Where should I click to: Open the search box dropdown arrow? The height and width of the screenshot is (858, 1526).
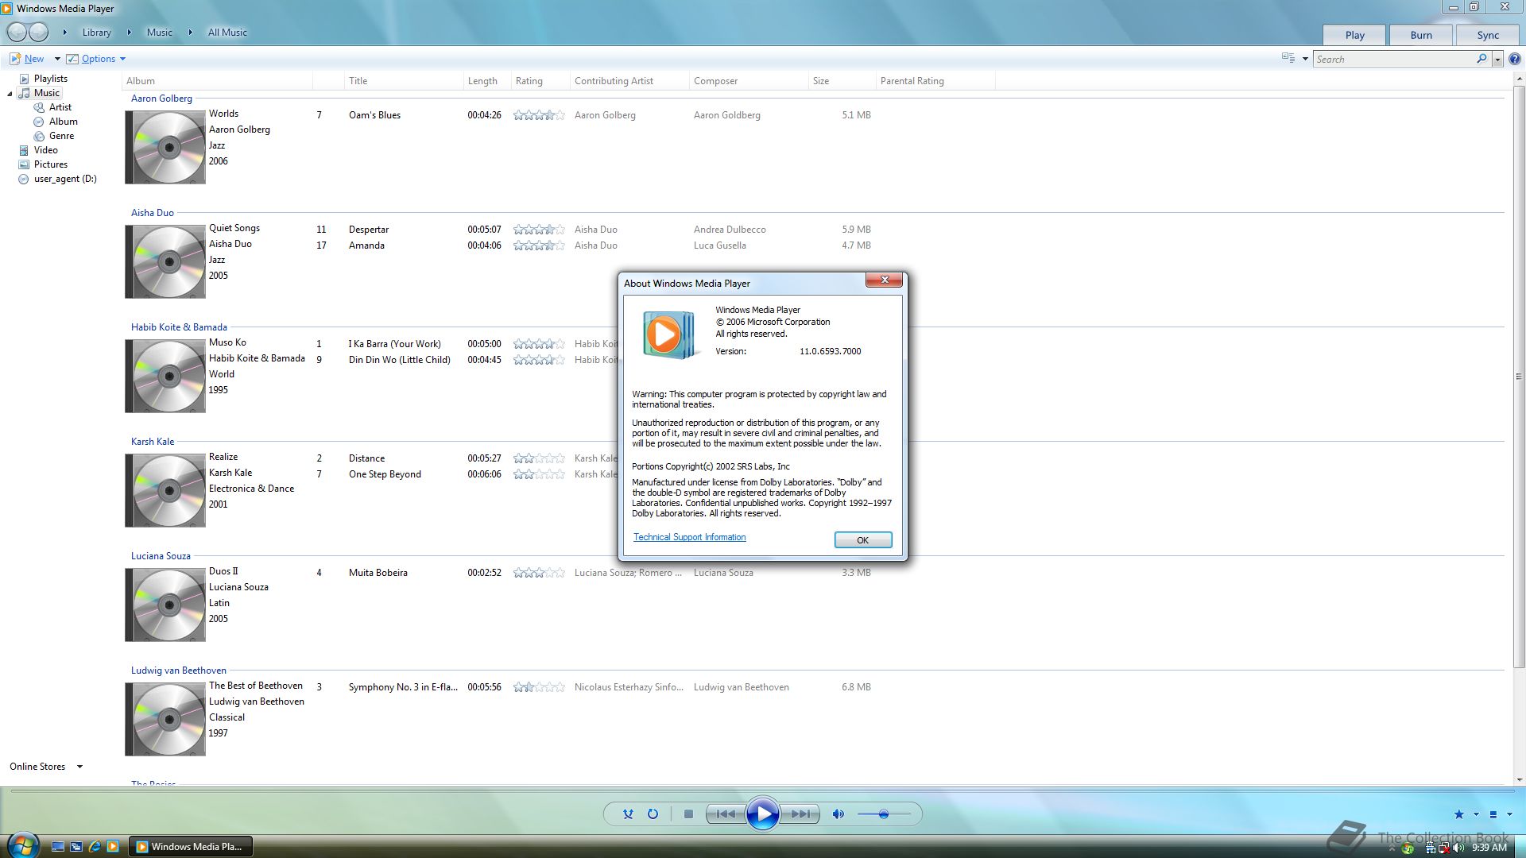coord(1497,59)
